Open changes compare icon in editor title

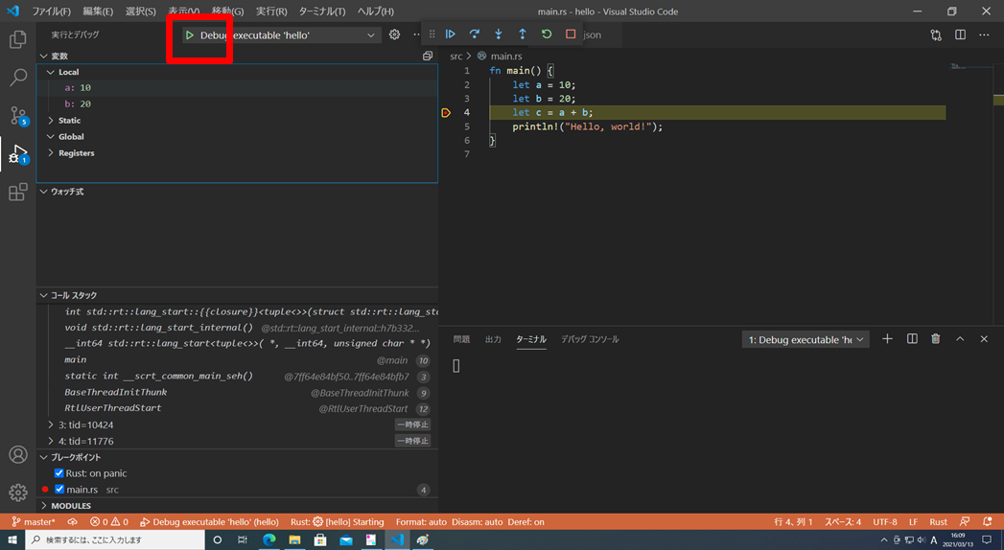point(936,34)
